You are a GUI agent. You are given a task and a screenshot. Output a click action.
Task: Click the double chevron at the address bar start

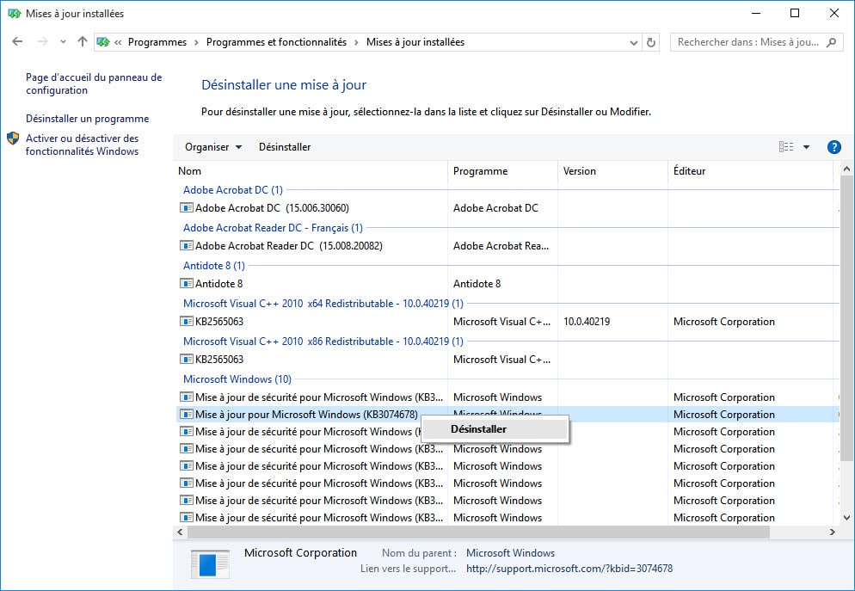pyautogui.click(x=118, y=42)
